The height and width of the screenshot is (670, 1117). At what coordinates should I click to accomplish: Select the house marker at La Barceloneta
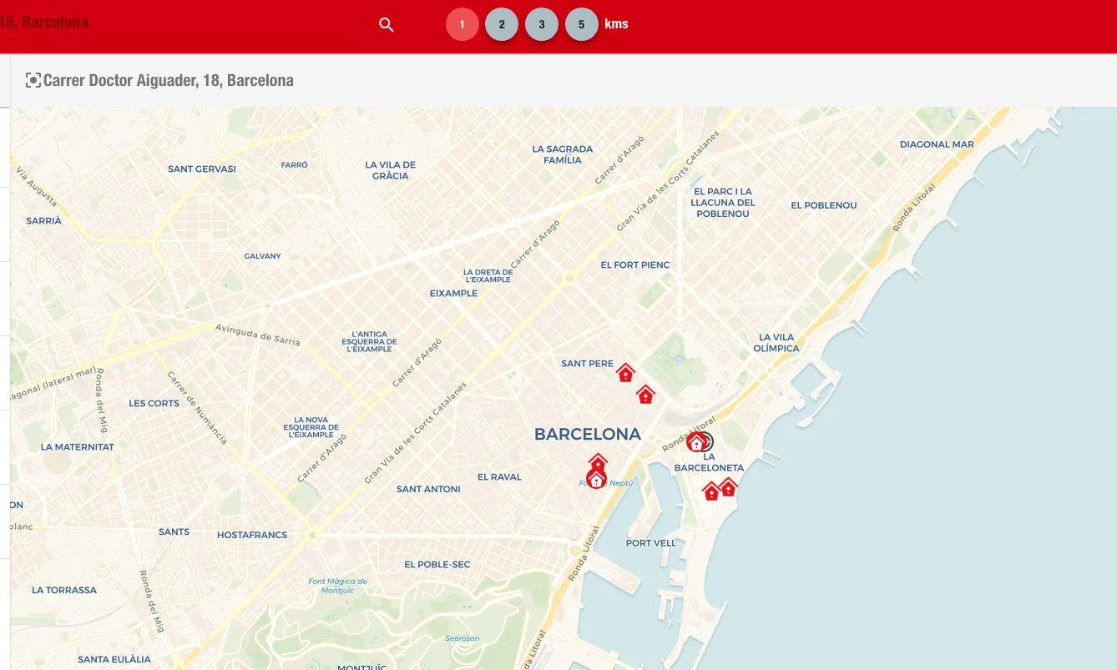click(x=696, y=441)
